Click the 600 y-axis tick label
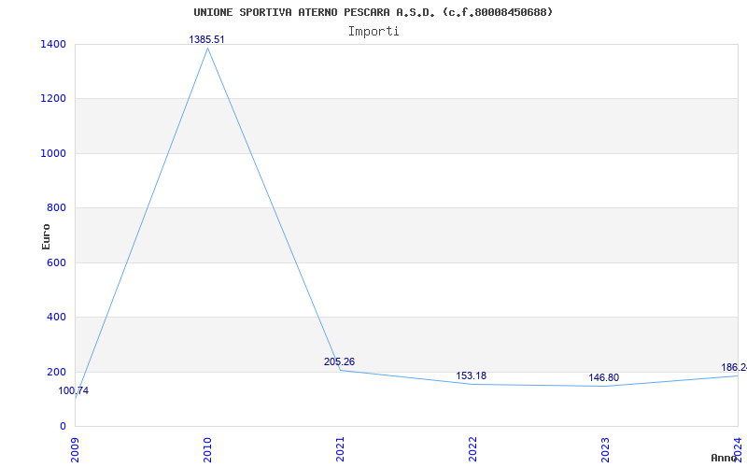 (56, 262)
